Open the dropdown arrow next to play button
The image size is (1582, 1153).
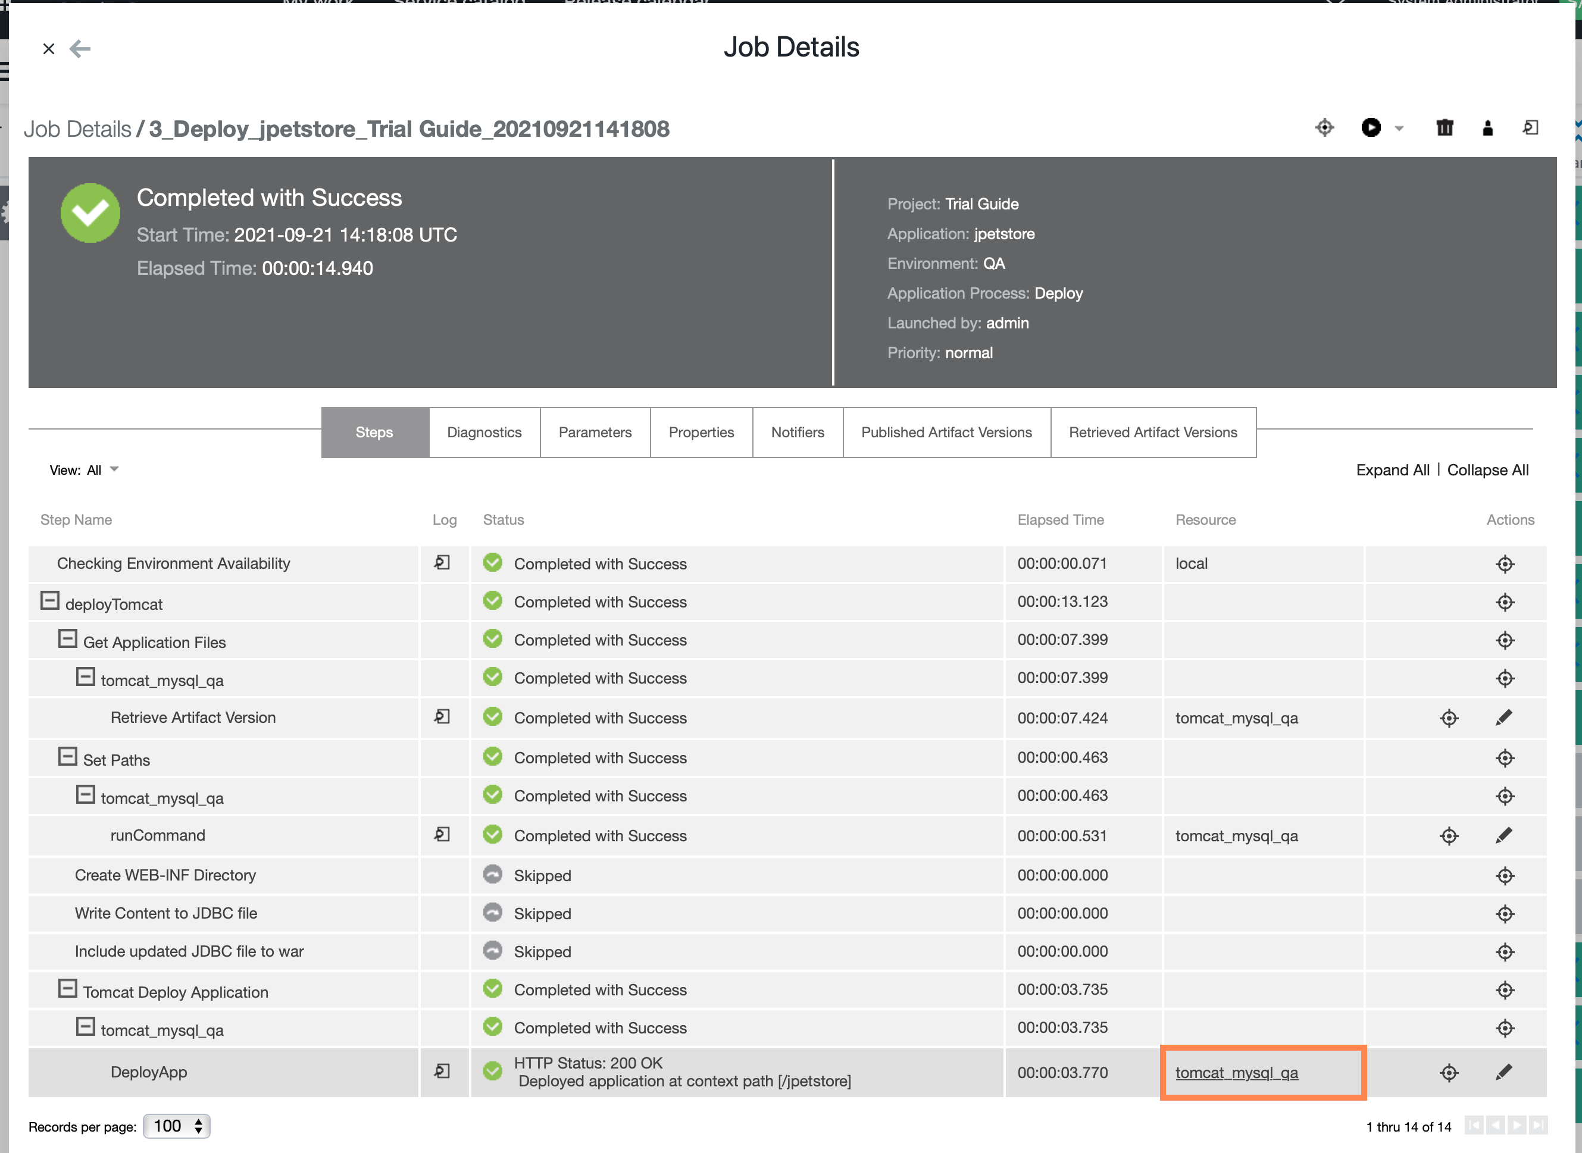coord(1399,129)
